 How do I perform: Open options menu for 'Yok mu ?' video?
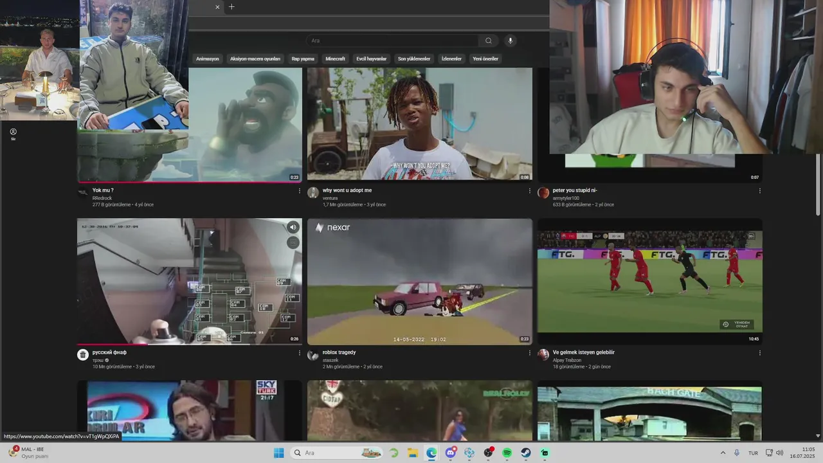(x=299, y=191)
